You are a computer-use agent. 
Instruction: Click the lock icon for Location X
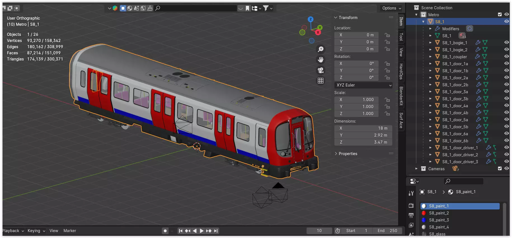coord(387,35)
